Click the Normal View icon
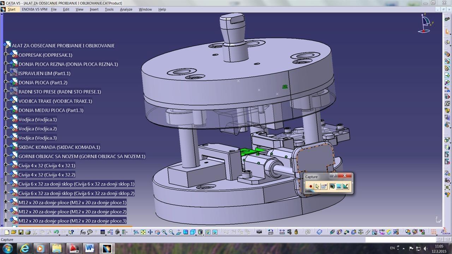This screenshot has height=254, width=452. pyautogui.click(x=178, y=232)
